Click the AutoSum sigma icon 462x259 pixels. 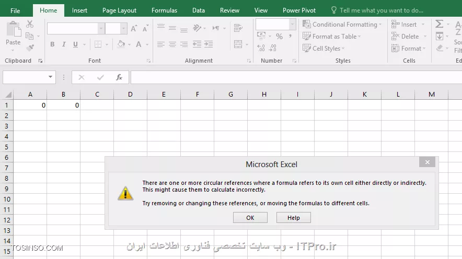coord(440,24)
